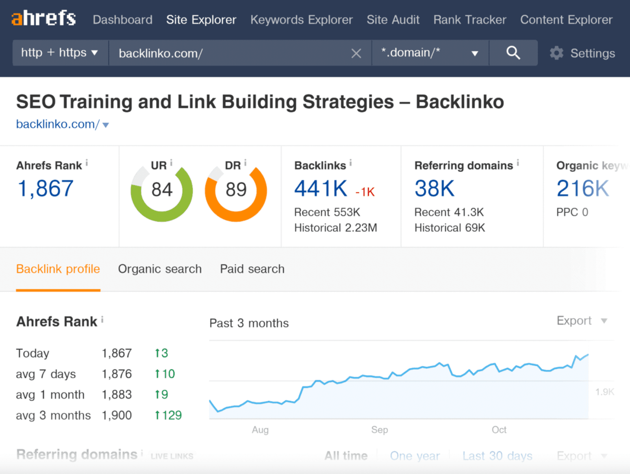This screenshot has height=474, width=630.
Task: Click the avg 1 month value 1,883
Action: pyautogui.click(x=117, y=395)
